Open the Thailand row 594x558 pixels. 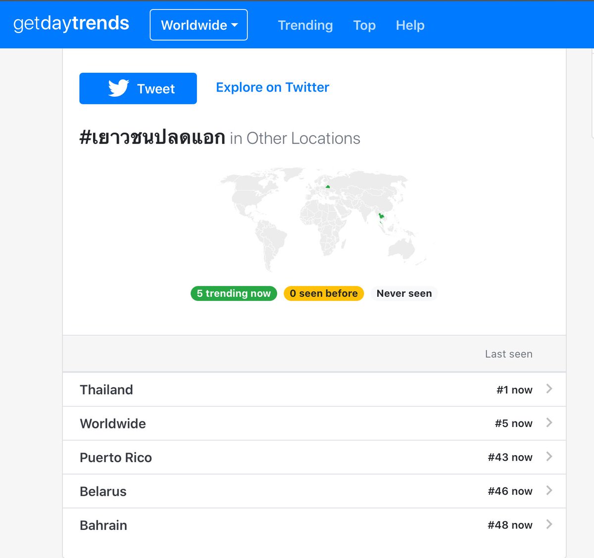[314, 390]
